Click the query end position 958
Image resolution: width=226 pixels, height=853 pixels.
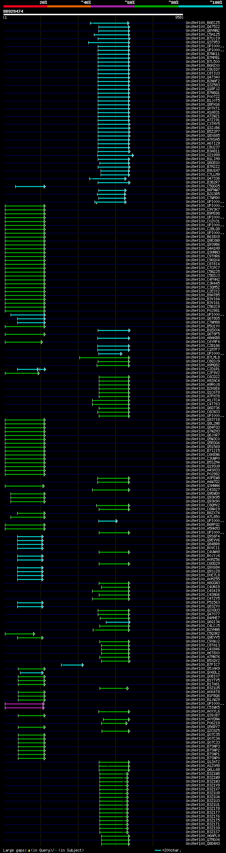[x=178, y=17]
